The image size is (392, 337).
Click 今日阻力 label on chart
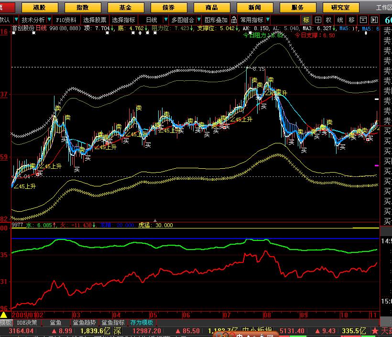263,35
